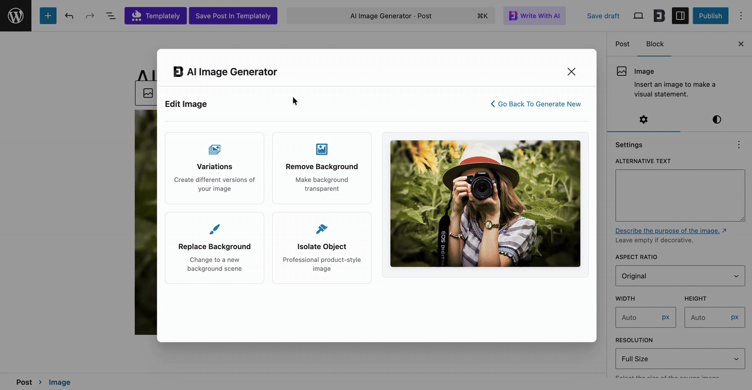Click the WordPress logo icon
752x390 pixels.
point(16,16)
